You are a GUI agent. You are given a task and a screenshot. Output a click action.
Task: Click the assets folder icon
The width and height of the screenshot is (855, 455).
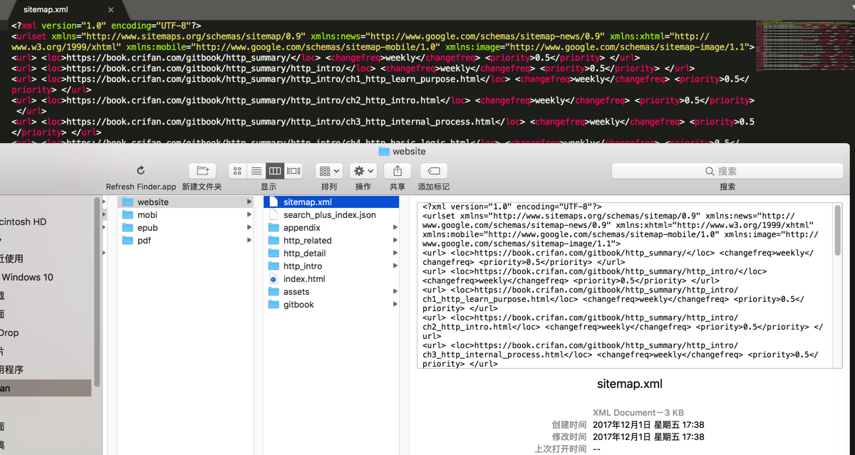click(274, 292)
